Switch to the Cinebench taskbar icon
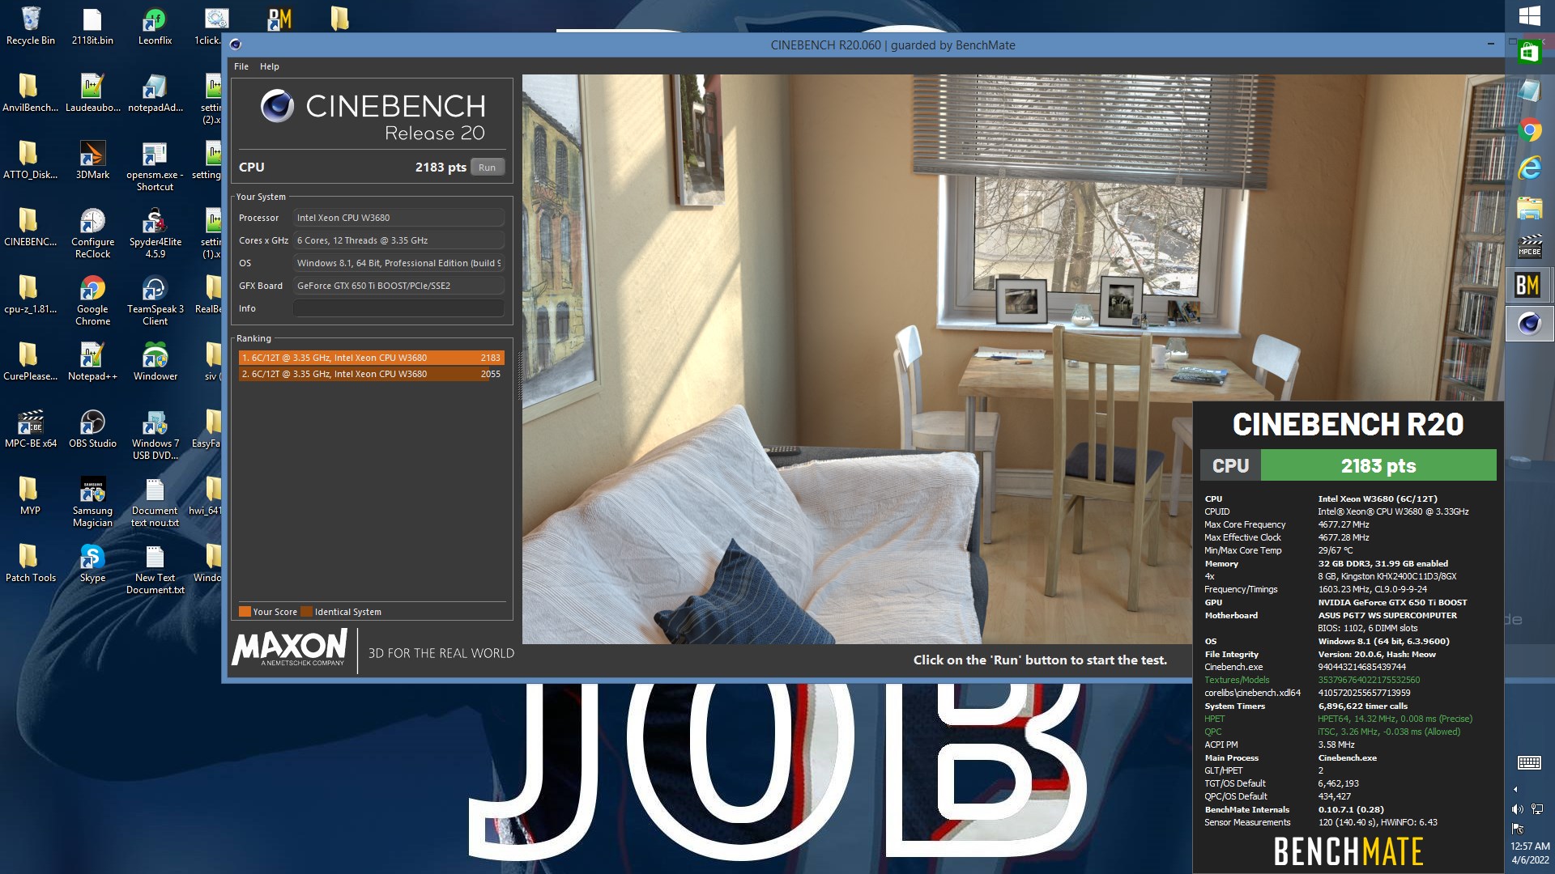1555x874 pixels. coord(1529,324)
